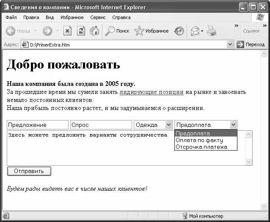This screenshot has width=270, height=222.
Task: Choose Отсрочка платежа from the list
Action: (x=206, y=147)
